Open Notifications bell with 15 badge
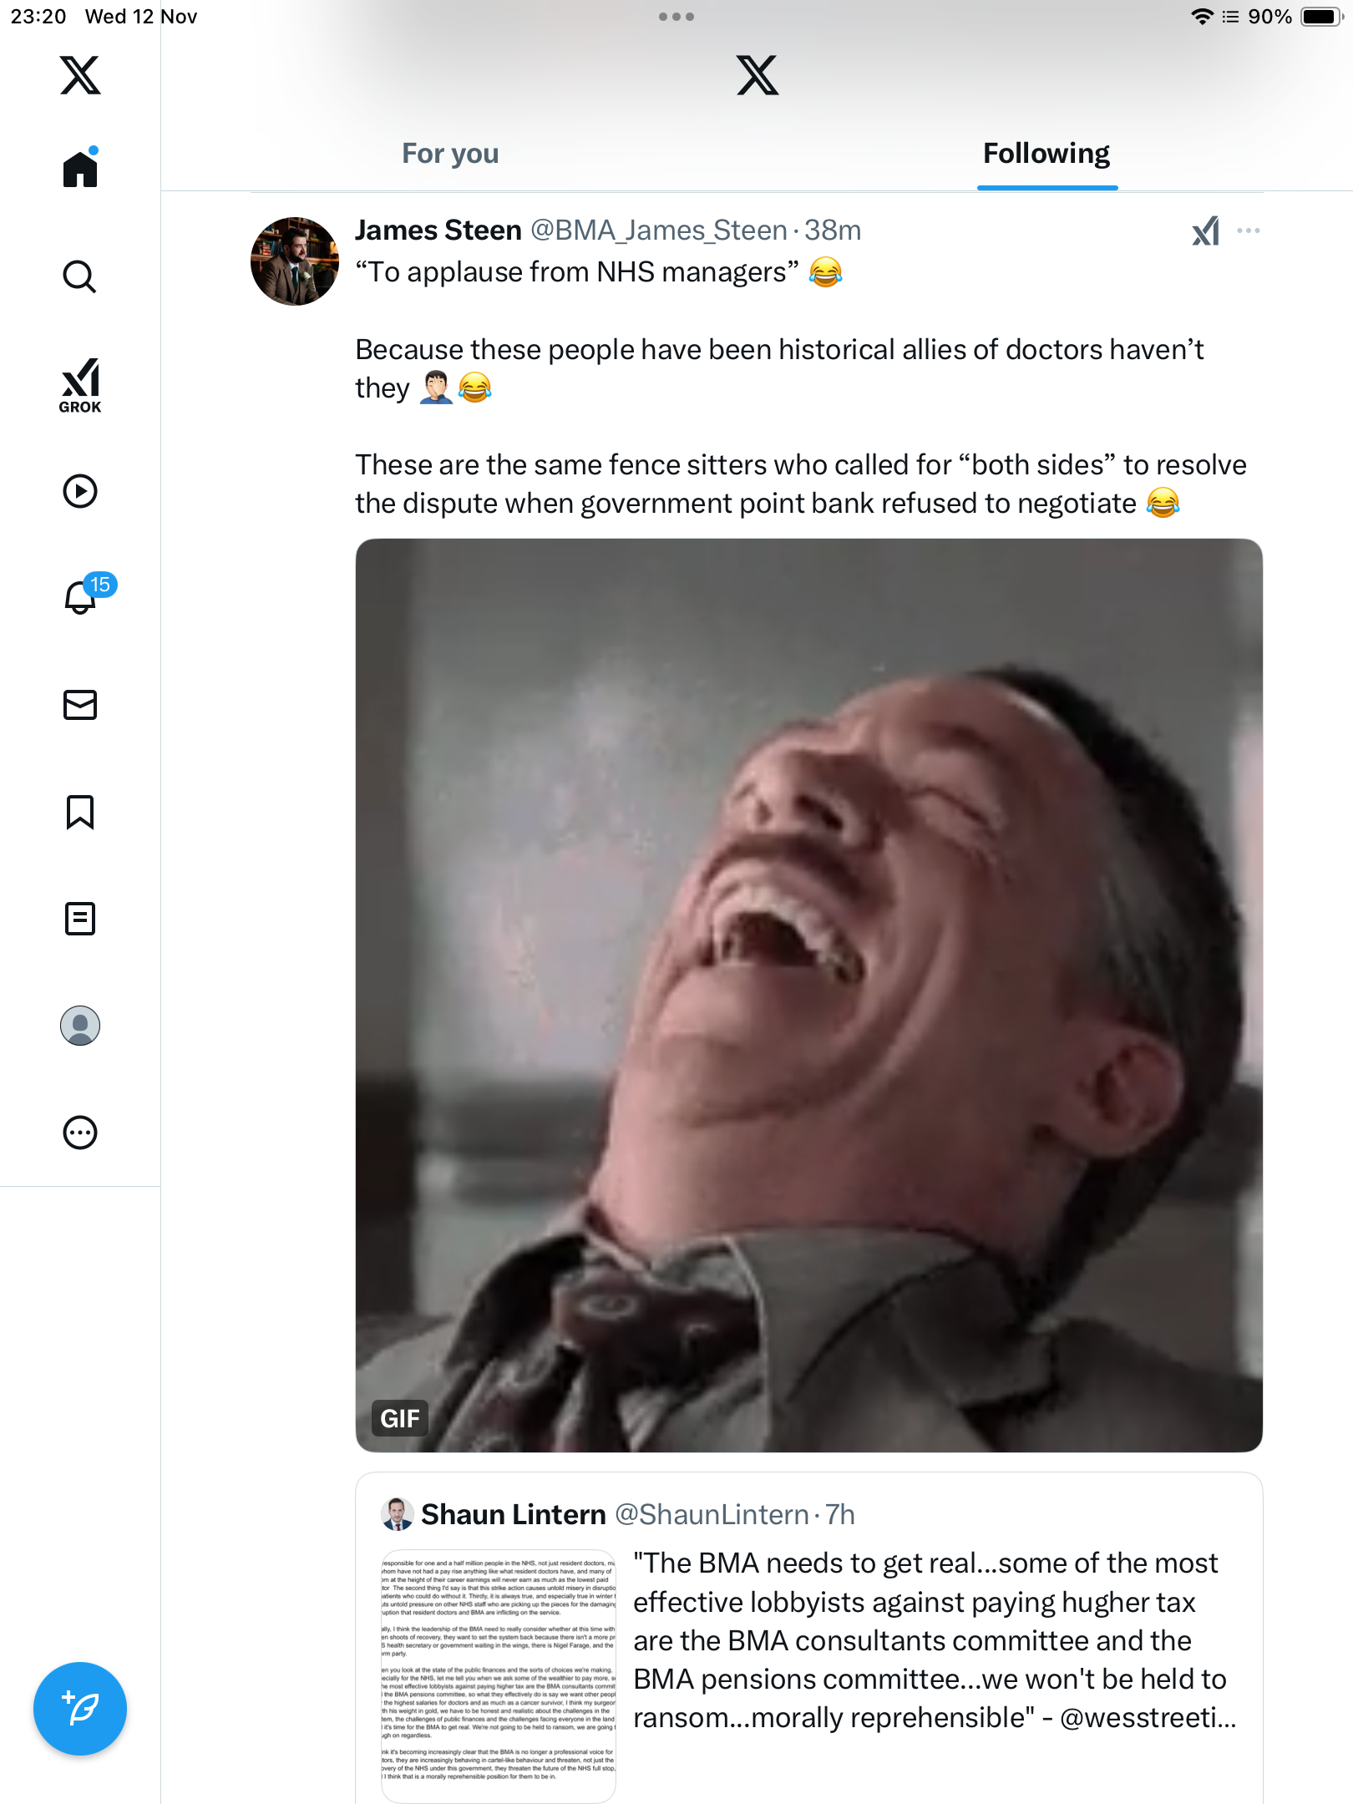The height and width of the screenshot is (1804, 1353). point(80,597)
